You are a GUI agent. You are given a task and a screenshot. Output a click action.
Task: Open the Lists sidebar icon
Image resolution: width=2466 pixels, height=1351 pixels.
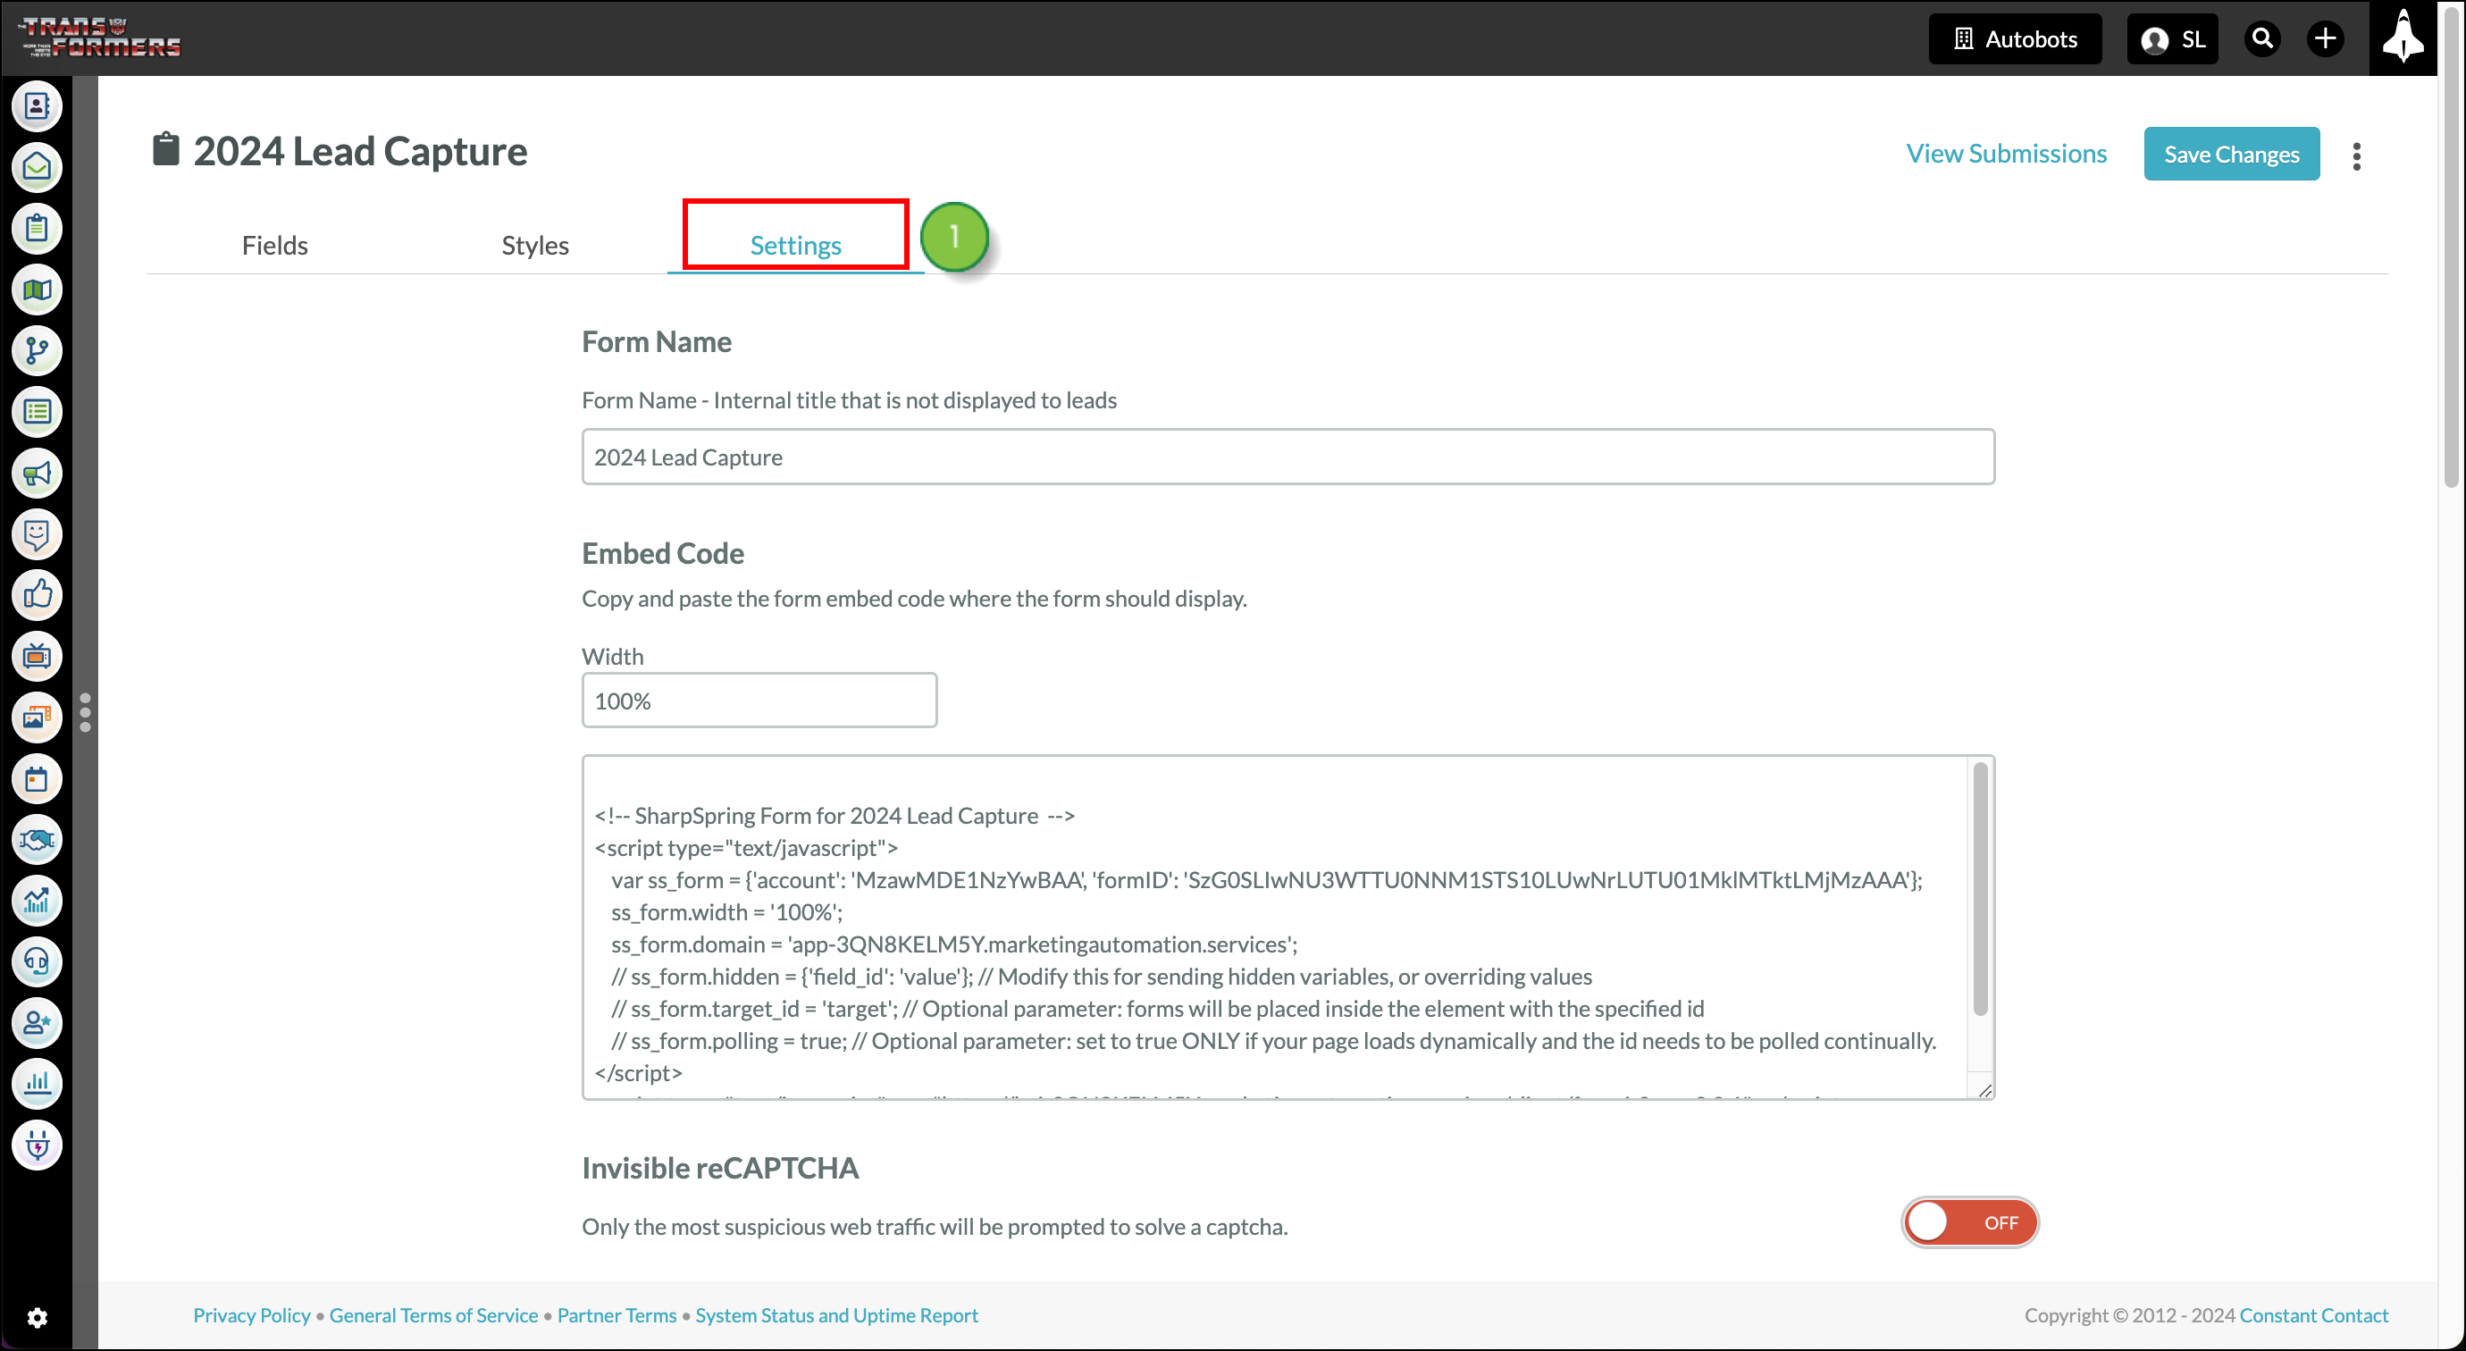37,413
